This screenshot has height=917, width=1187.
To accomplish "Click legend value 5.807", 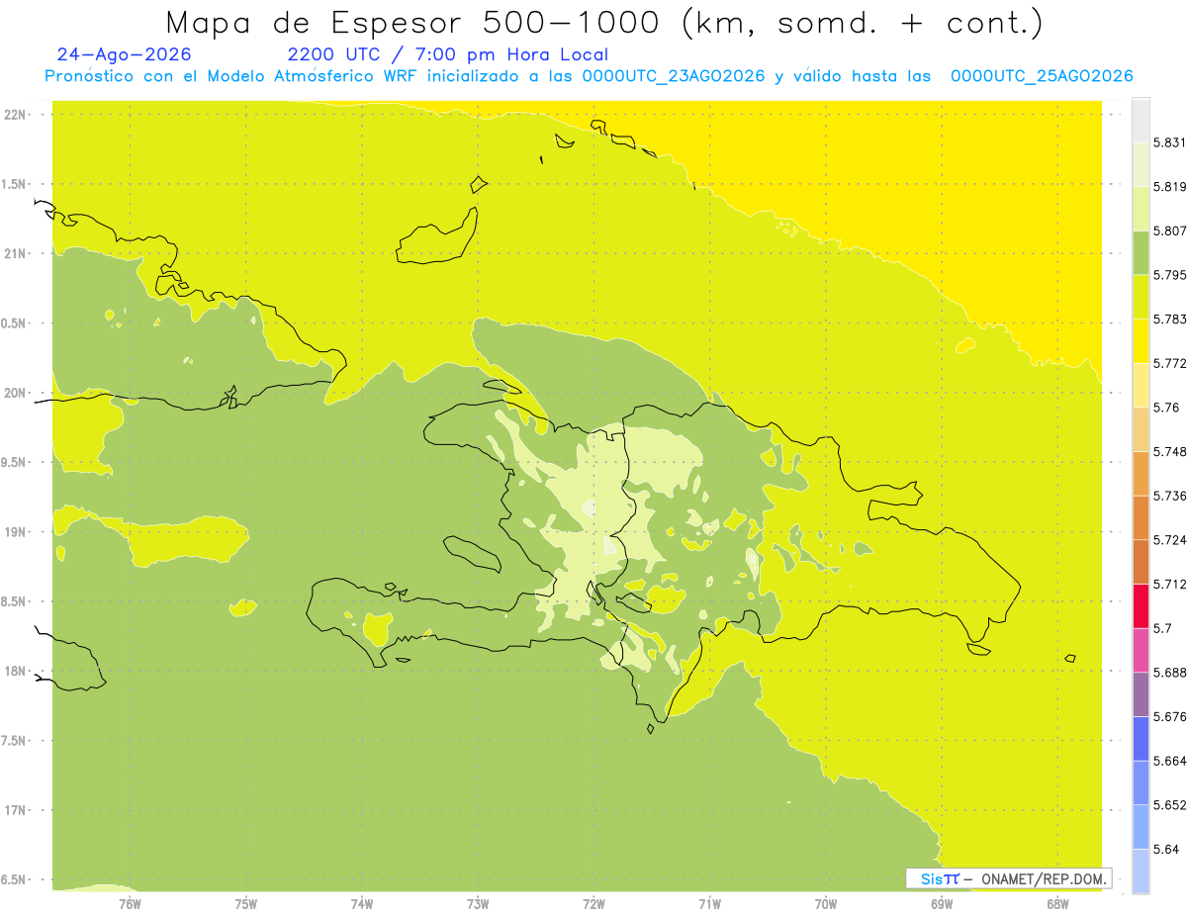I will 1170,230.
